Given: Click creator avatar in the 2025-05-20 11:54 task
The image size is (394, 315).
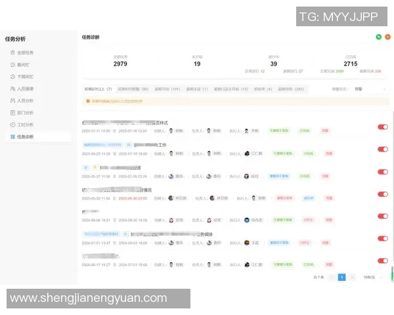Looking at the screenshot, I should (x=171, y=198).
